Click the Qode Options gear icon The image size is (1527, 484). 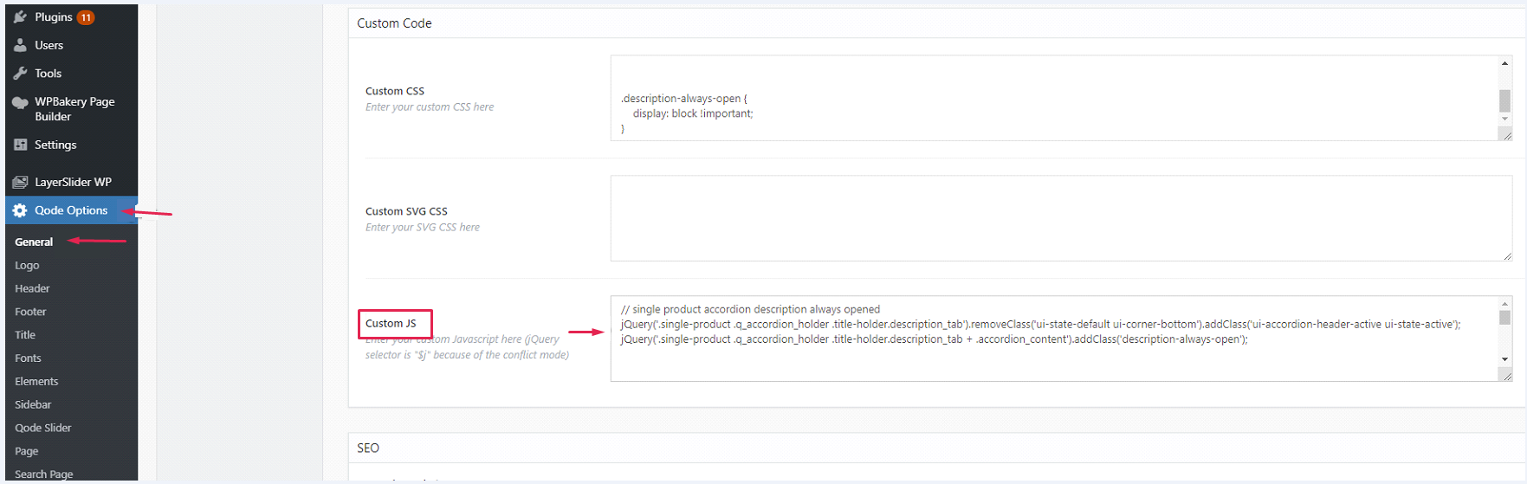(x=20, y=210)
